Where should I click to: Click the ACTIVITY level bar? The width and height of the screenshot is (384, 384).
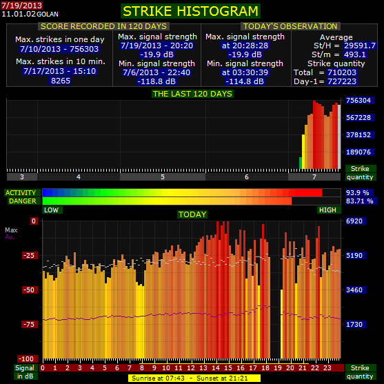pos(192,193)
